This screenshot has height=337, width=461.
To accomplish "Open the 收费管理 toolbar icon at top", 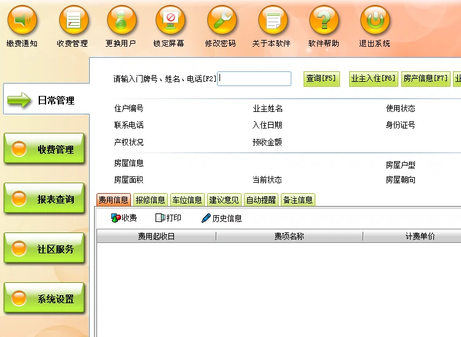I will [x=73, y=20].
